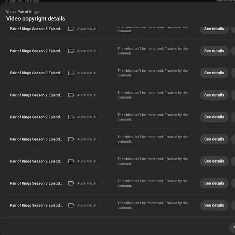This screenshot has width=235, height=235.
Task: Open the cut-off action button beside the first Season 2 See details
Action: point(233,51)
